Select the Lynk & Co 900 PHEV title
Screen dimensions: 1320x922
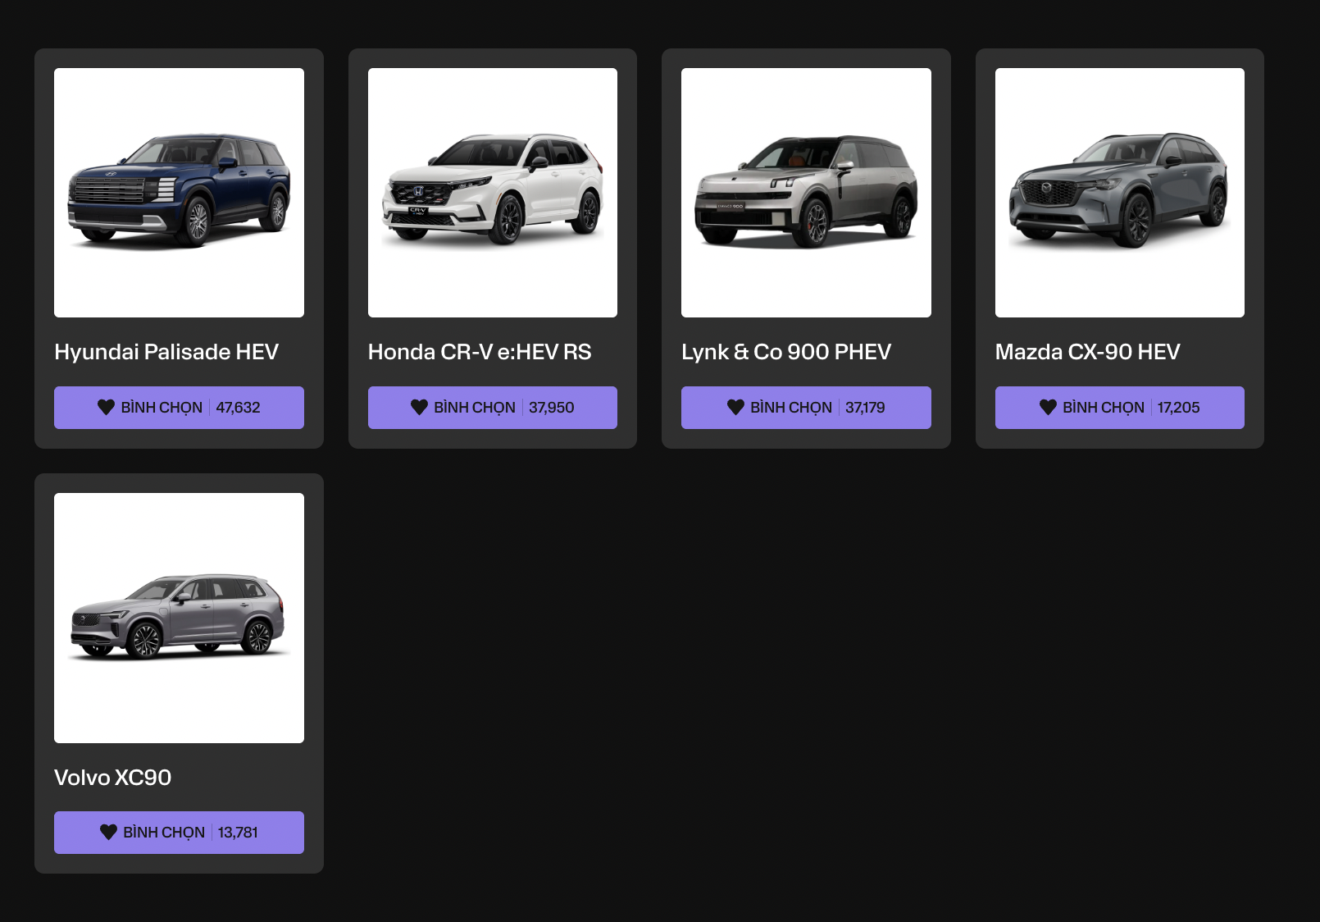[786, 352]
